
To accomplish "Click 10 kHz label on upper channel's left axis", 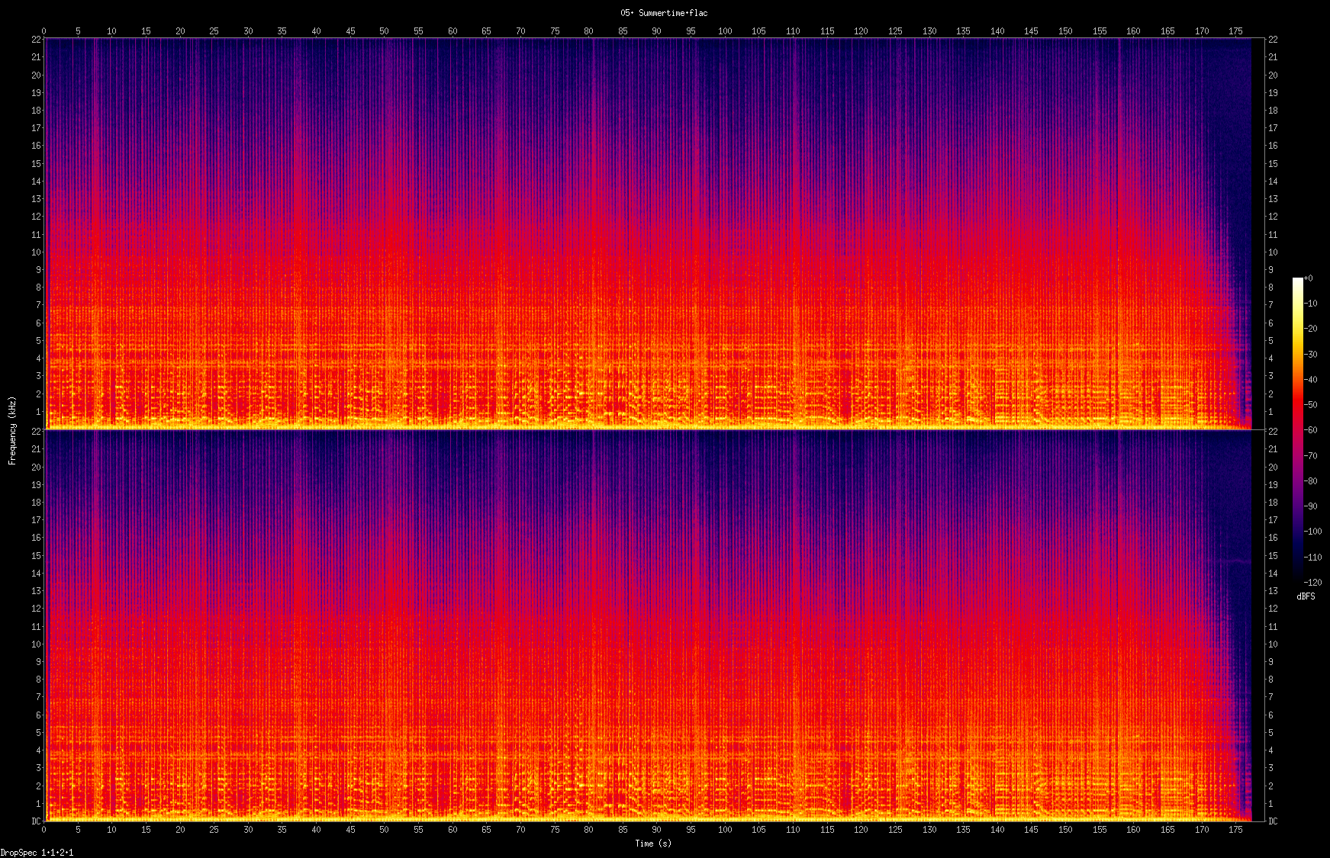I will click(x=36, y=252).
